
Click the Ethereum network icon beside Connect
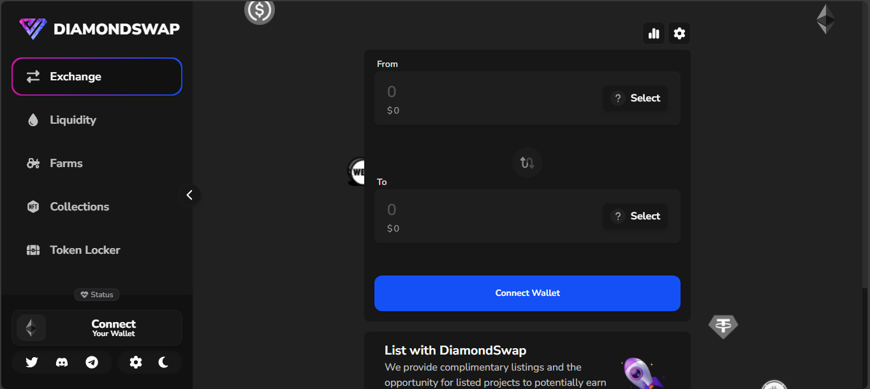coord(31,328)
